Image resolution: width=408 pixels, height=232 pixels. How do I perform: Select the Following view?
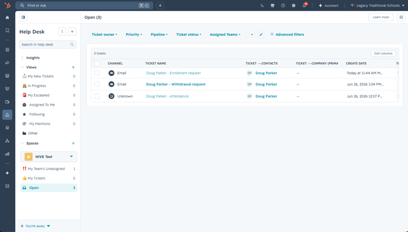click(49, 114)
